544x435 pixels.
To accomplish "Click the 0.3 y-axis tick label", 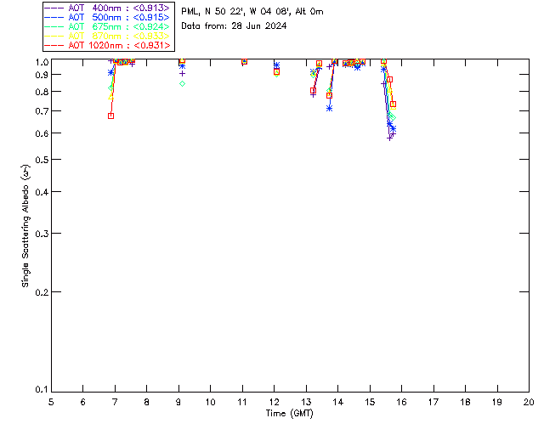I will tap(42, 234).
